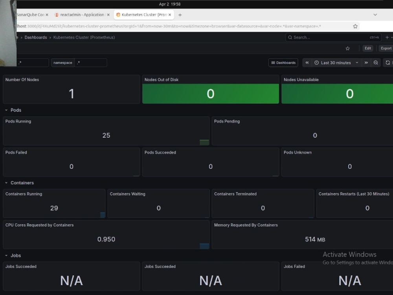
Task: Click the Pods Failed panel title
Action: click(16, 153)
